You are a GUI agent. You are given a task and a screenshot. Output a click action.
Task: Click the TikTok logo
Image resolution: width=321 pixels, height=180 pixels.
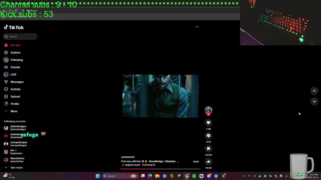tap(14, 27)
